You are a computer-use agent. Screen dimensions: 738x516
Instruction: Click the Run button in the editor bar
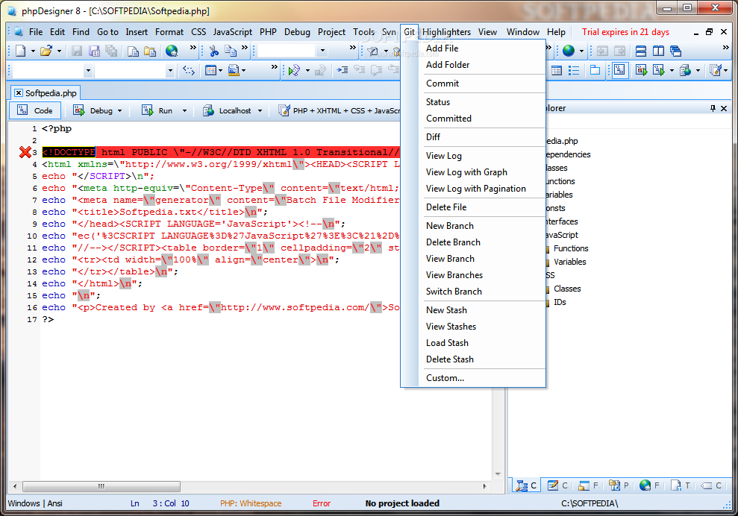(x=158, y=110)
